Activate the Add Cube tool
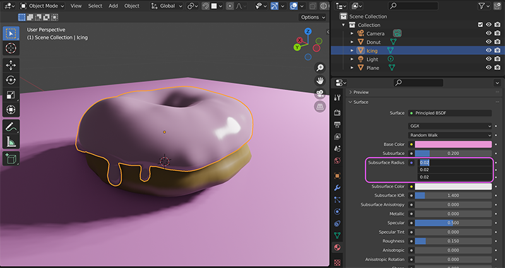Screen dimensions: 505x268 pos(11,158)
